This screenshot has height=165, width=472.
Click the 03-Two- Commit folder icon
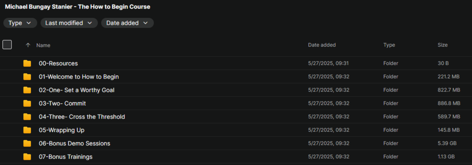click(x=27, y=103)
